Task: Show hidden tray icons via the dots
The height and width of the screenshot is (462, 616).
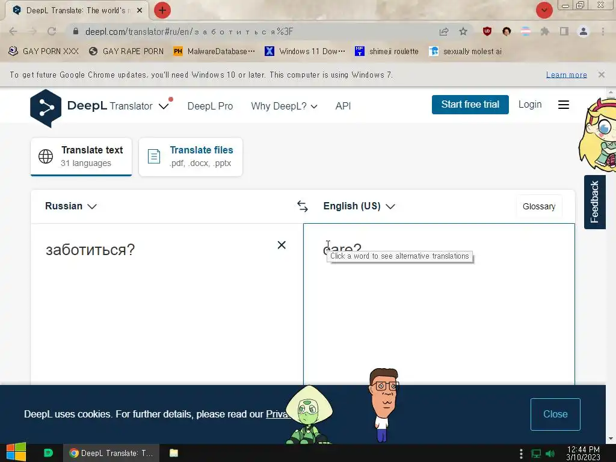Action: point(521,454)
